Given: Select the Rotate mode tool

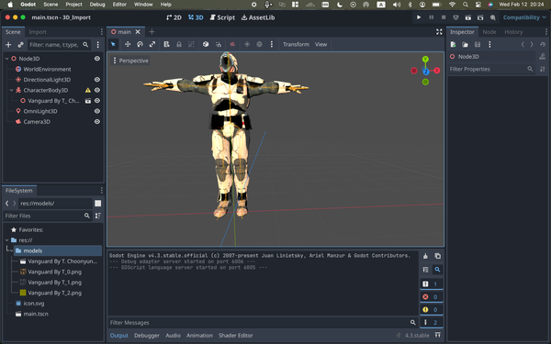Looking at the screenshot, I should (140, 44).
